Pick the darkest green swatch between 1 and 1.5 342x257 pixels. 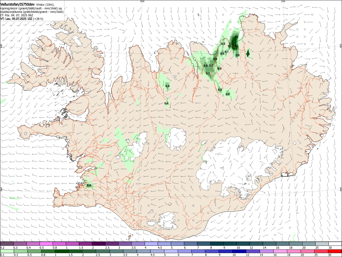tap(61, 251)
